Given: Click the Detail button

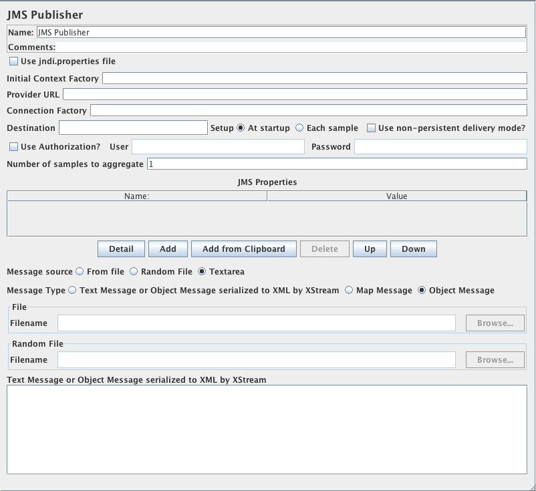Looking at the screenshot, I should click(x=121, y=249).
